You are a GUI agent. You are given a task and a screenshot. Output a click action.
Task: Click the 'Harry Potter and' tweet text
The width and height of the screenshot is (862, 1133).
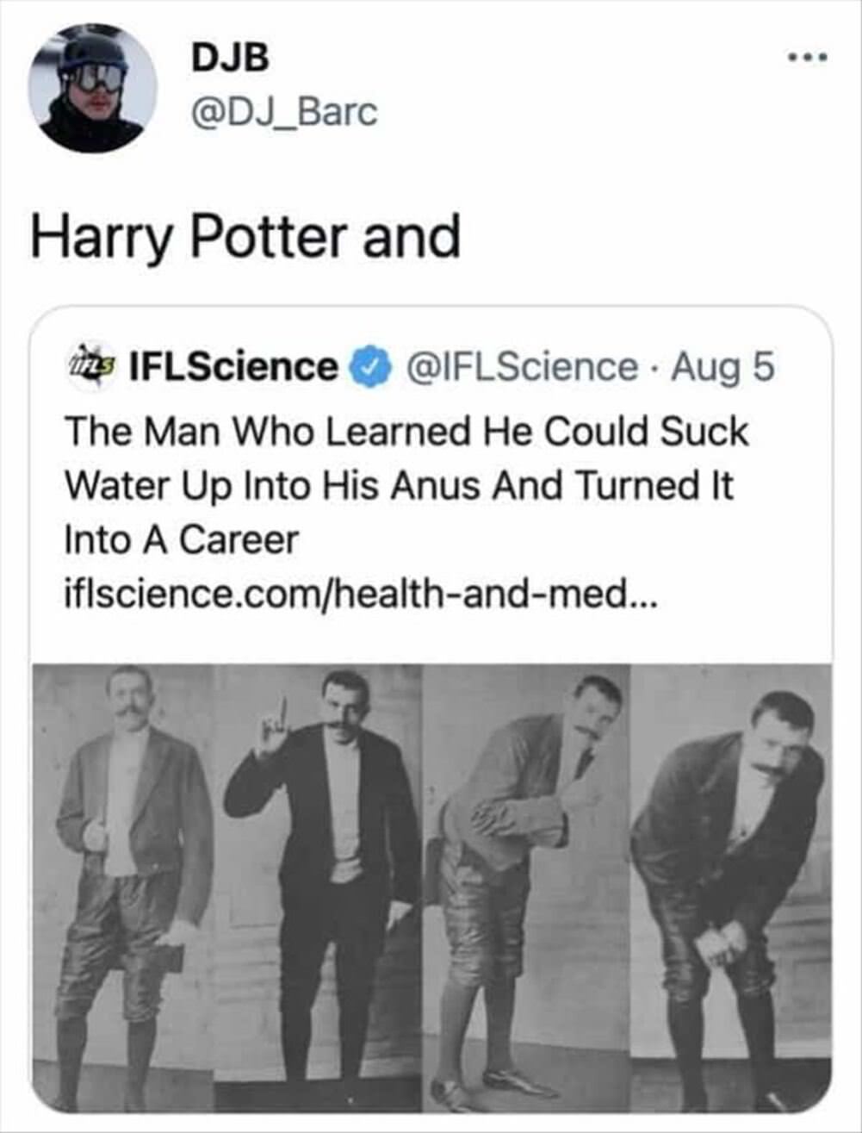(x=245, y=237)
